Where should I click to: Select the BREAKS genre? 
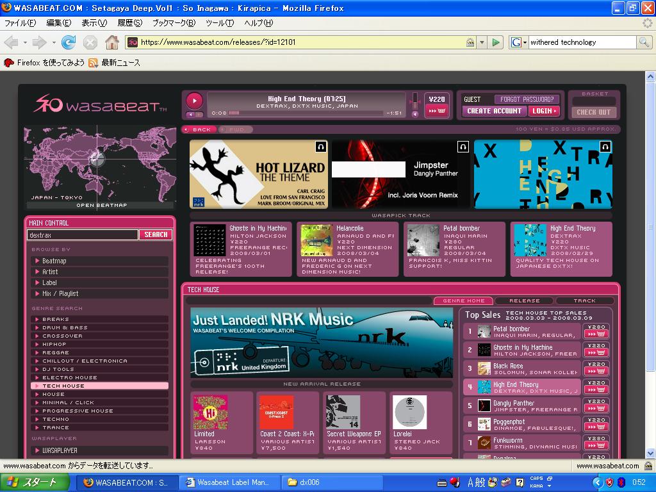[x=99, y=319]
